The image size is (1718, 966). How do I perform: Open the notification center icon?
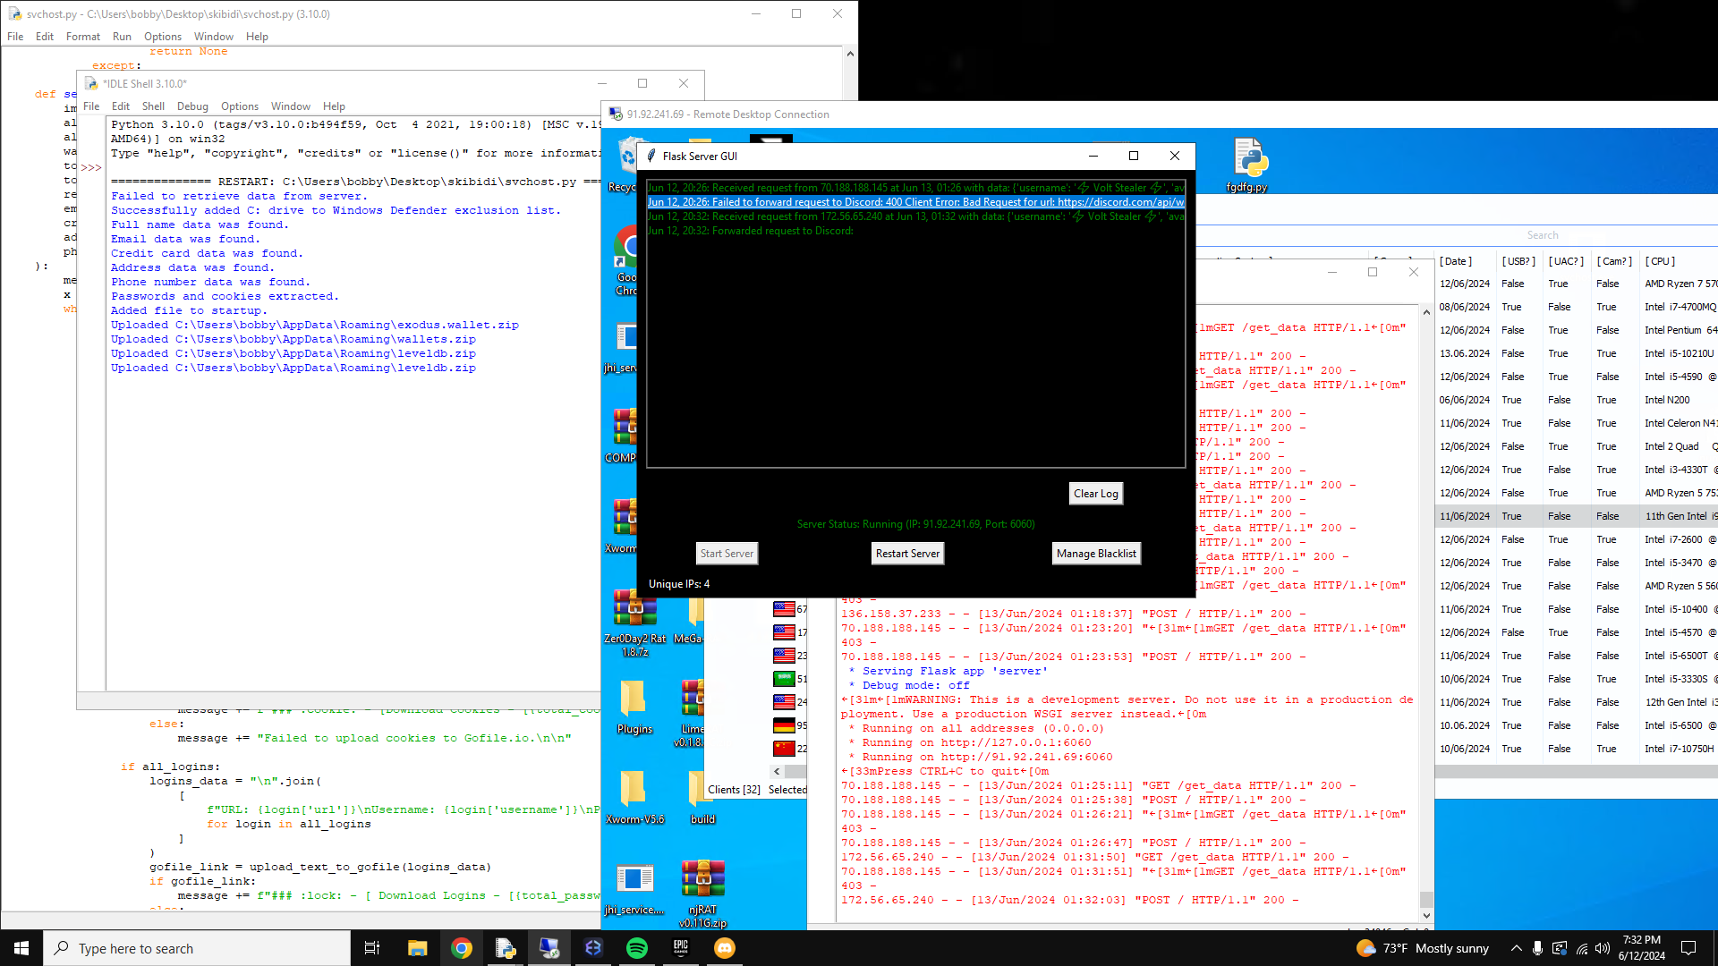click(1688, 948)
